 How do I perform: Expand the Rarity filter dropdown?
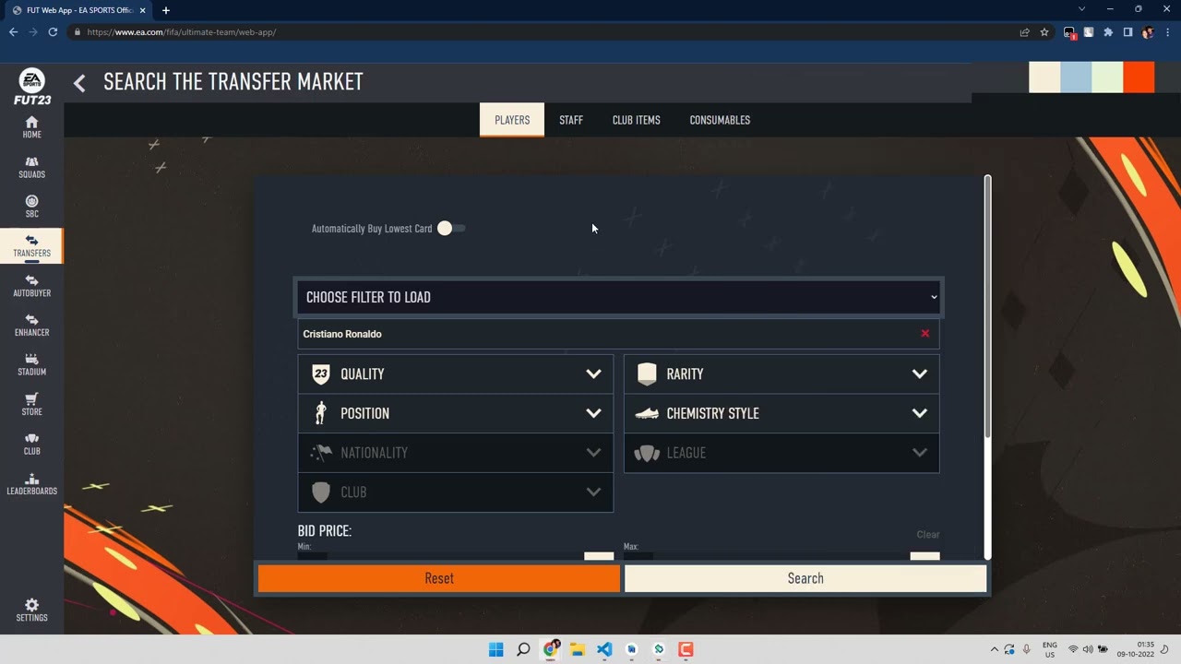(781, 373)
